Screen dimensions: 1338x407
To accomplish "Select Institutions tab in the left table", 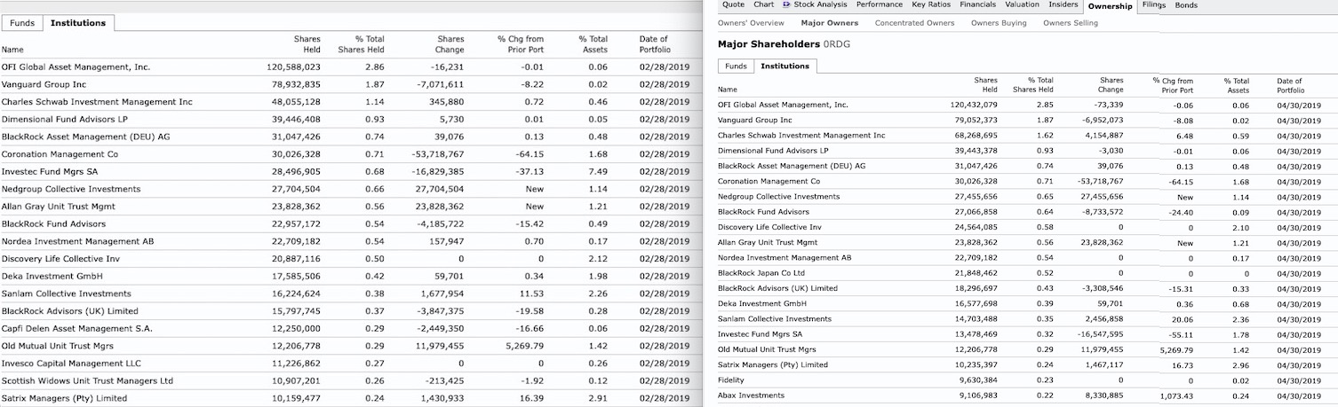I will click(78, 22).
